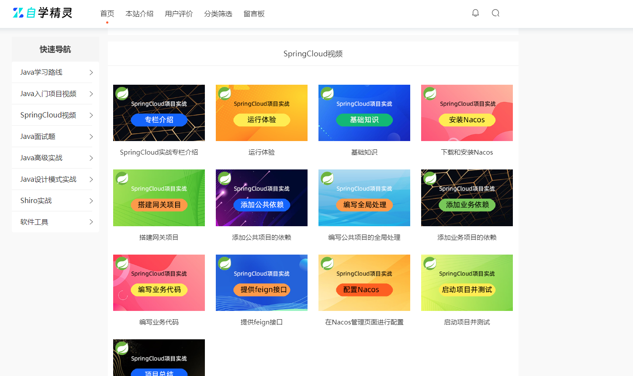
Task: Open the 添加业务依赖 video thumbnail
Action: point(467,198)
